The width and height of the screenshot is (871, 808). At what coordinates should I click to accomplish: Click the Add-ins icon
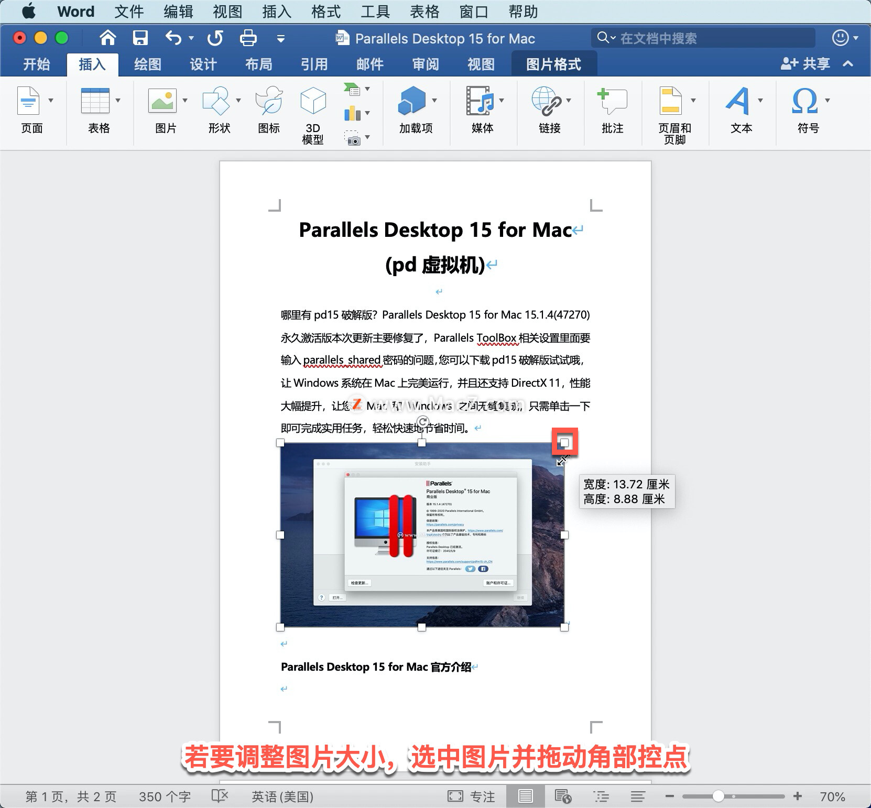(x=412, y=101)
